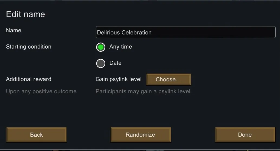Click the "Upon any positive outcome" hint text
The width and height of the screenshot is (280, 151).
pos(41,91)
